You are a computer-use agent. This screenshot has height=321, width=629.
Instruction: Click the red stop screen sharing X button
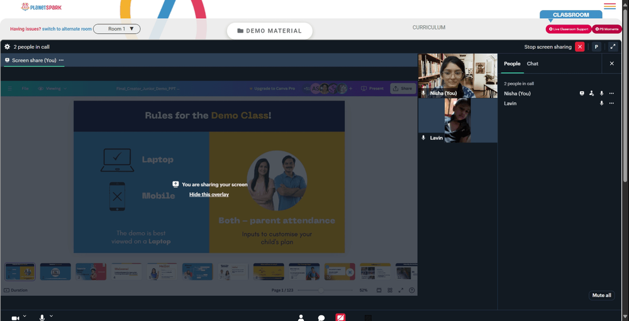tap(580, 47)
